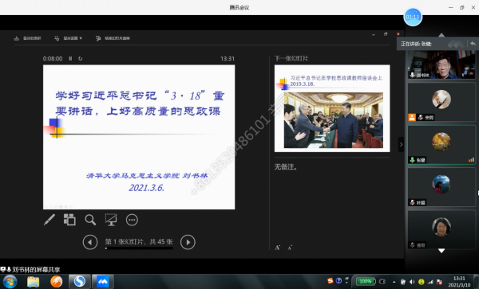This screenshot has height=289, width=479.
Task: Collapse the participant video side panel
Action: tap(401, 144)
